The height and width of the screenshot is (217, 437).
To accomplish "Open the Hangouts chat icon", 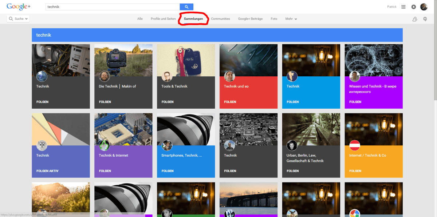I will [x=425, y=19].
